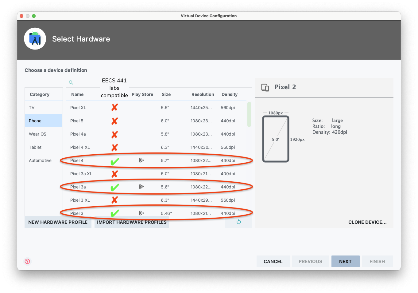Open the TV category
This screenshot has height=293, width=418.
32,108
